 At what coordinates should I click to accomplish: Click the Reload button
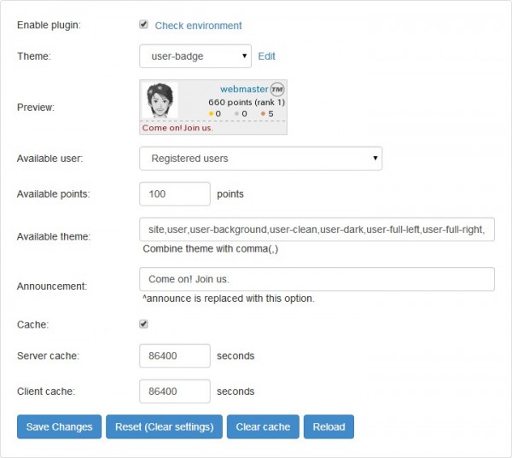pos(329,426)
